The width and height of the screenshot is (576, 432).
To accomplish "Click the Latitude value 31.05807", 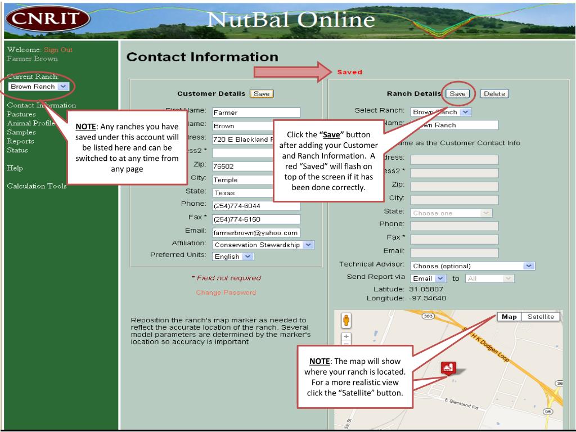I will [x=426, y=289].
